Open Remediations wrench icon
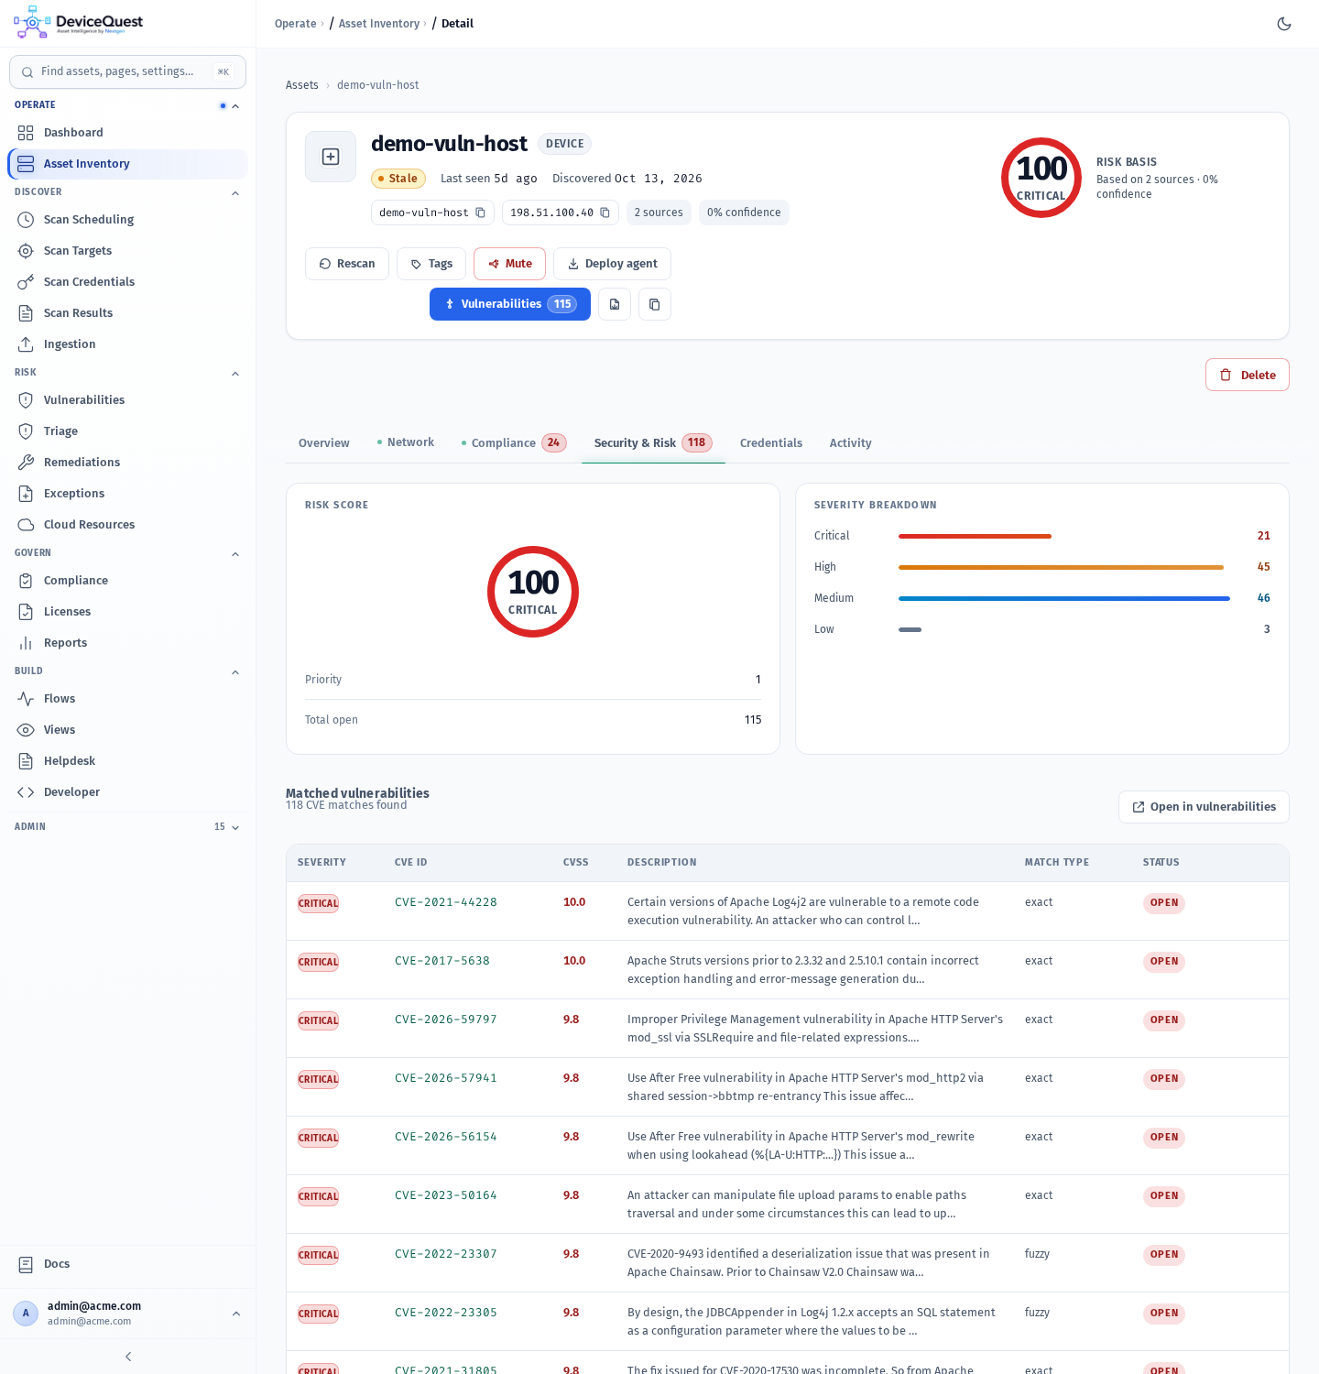Viewport: 1319px width, 1374px height. click(x=26, y=463)
